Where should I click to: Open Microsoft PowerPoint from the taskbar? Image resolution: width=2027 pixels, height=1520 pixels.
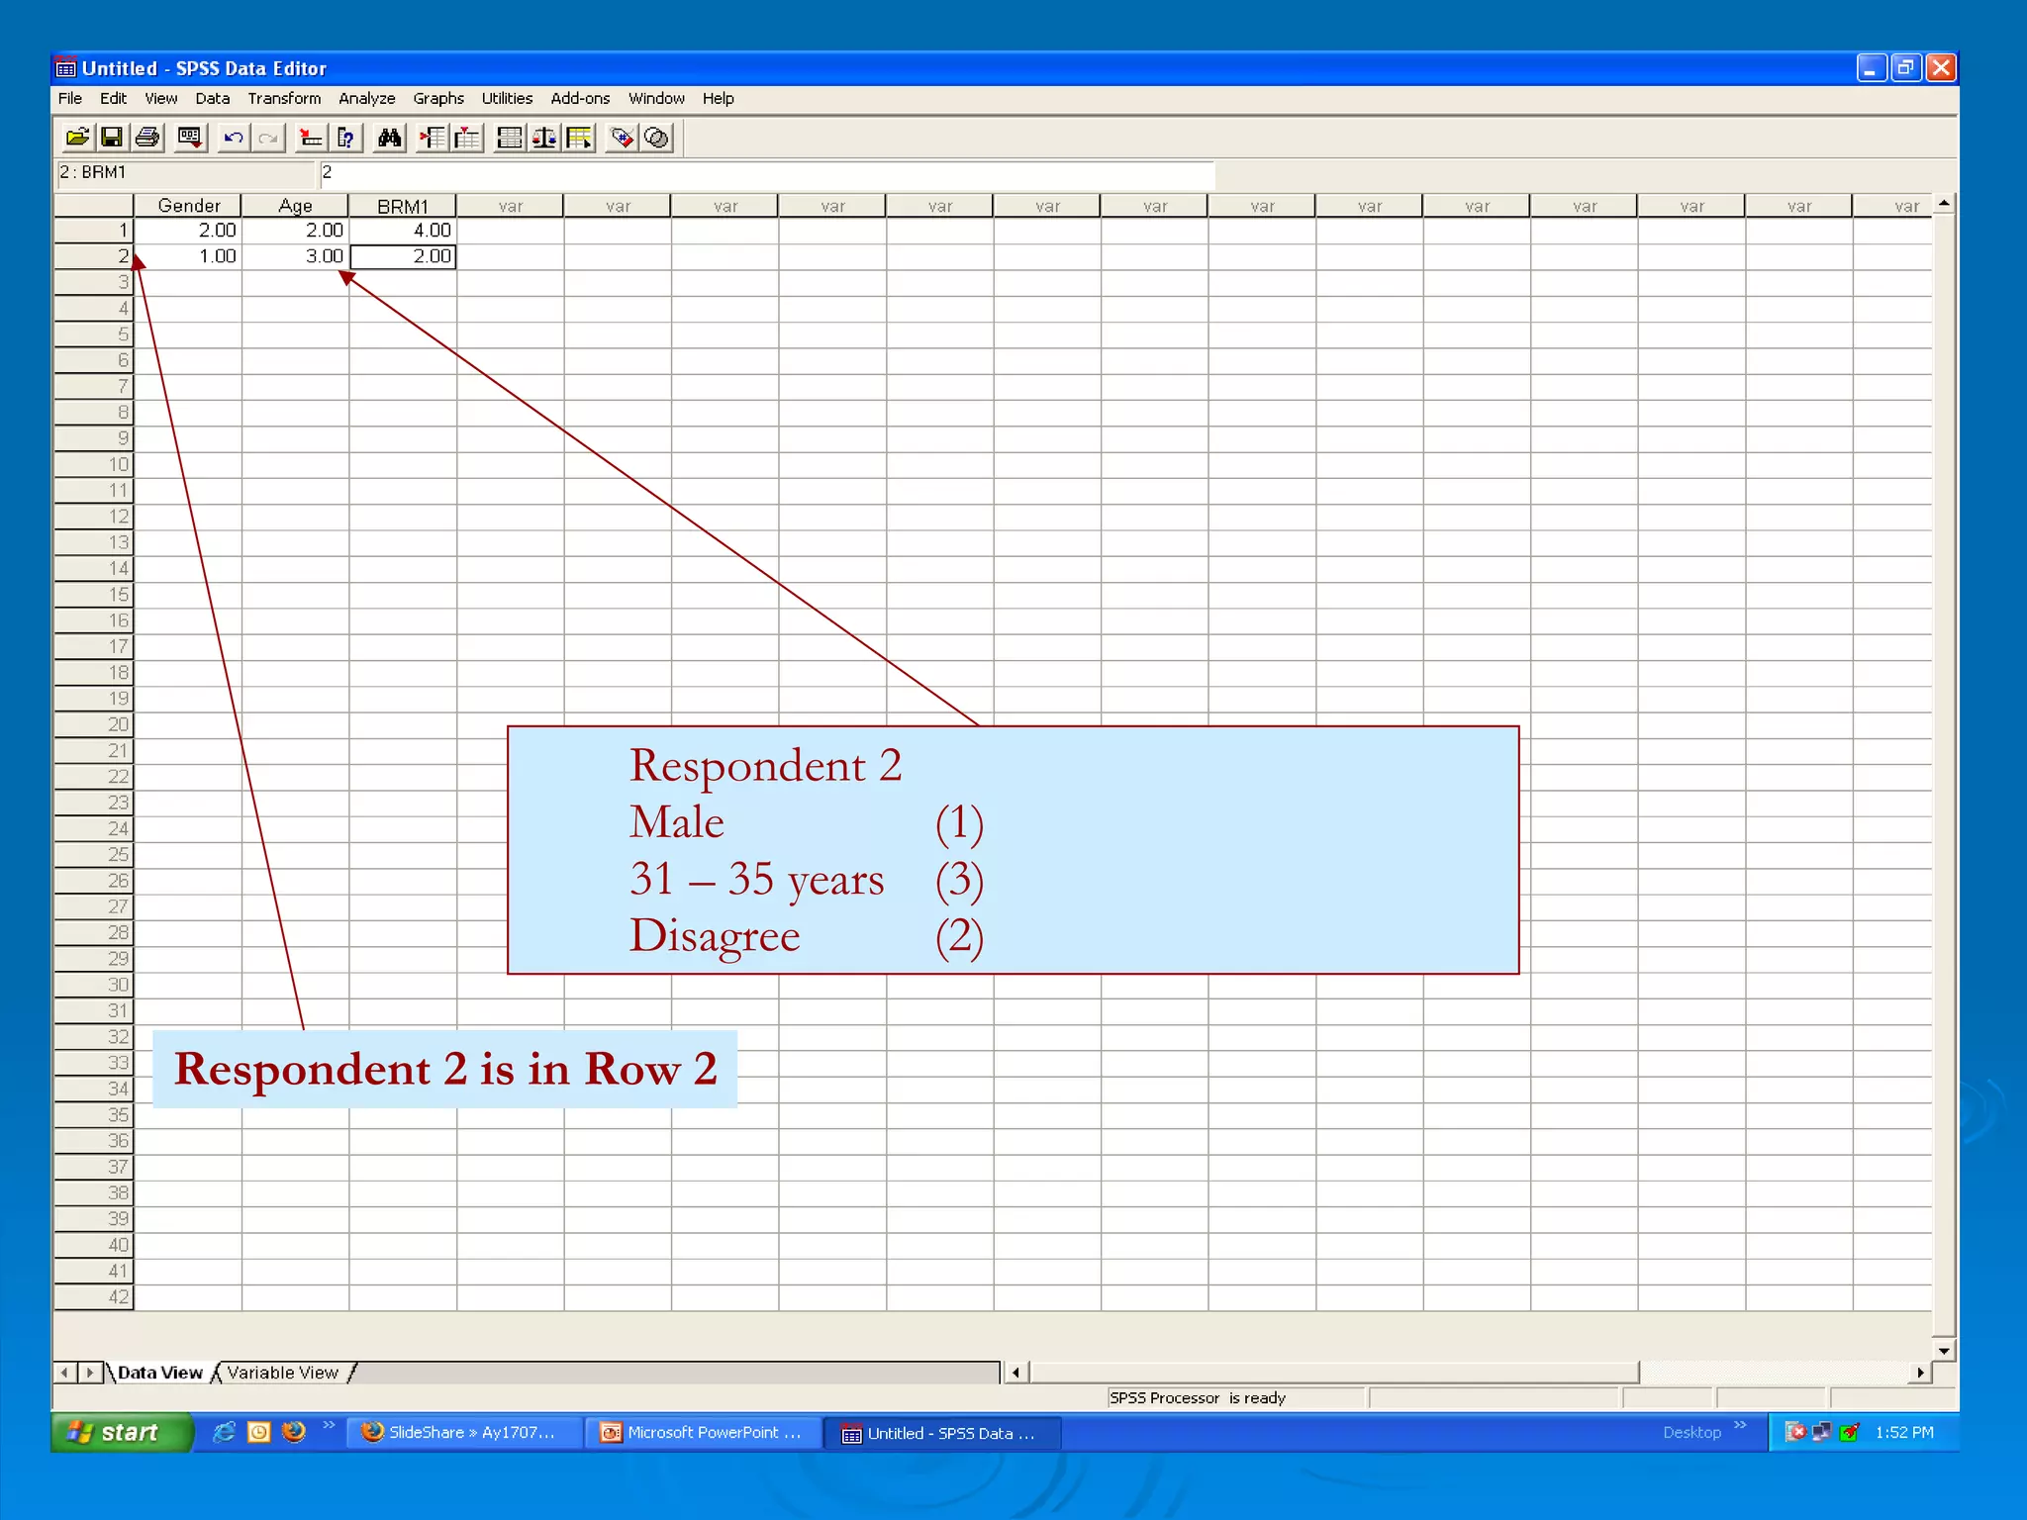[702, 1433]
